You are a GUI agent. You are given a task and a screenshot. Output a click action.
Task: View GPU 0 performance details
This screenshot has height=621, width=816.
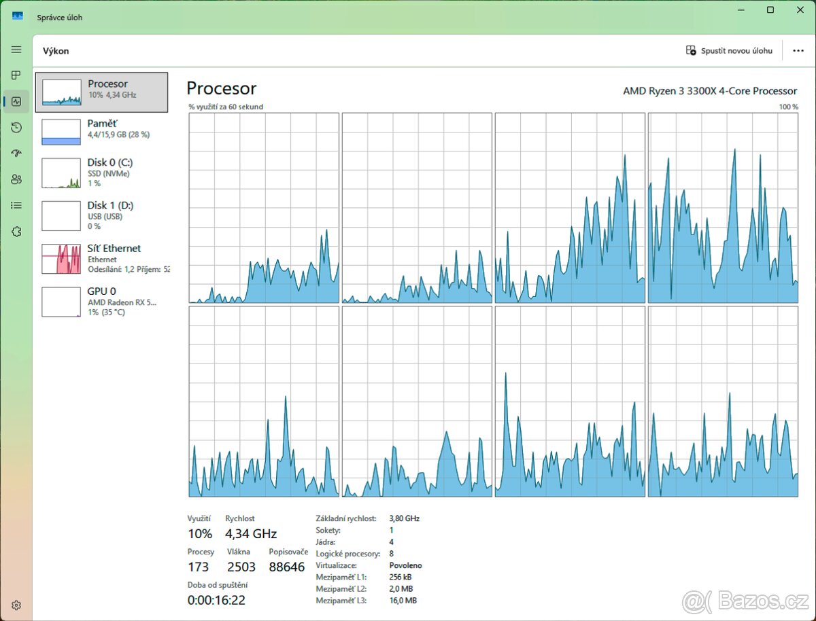pos(101,302)
